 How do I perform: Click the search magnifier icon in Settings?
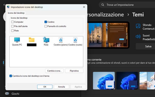click(x=103, y=5)
